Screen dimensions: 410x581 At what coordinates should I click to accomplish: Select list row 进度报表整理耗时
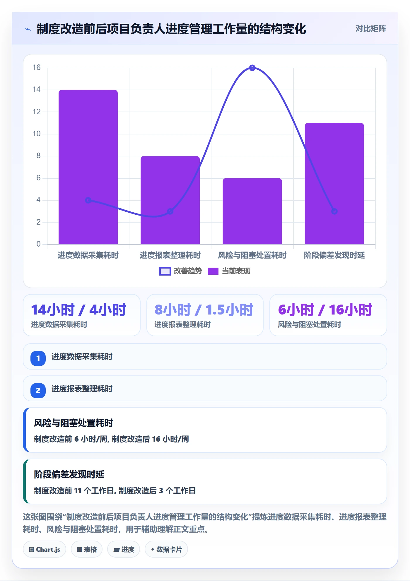(x=205, y=389)
